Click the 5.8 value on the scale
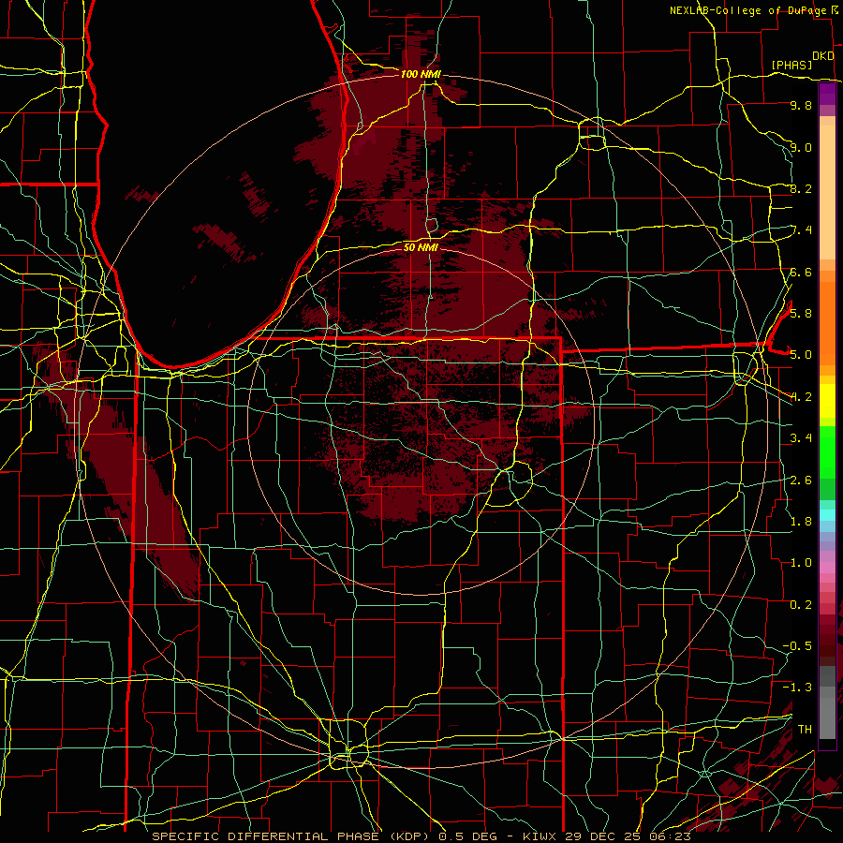Viewport: 843px width, 843px height. tap(801, 313)
